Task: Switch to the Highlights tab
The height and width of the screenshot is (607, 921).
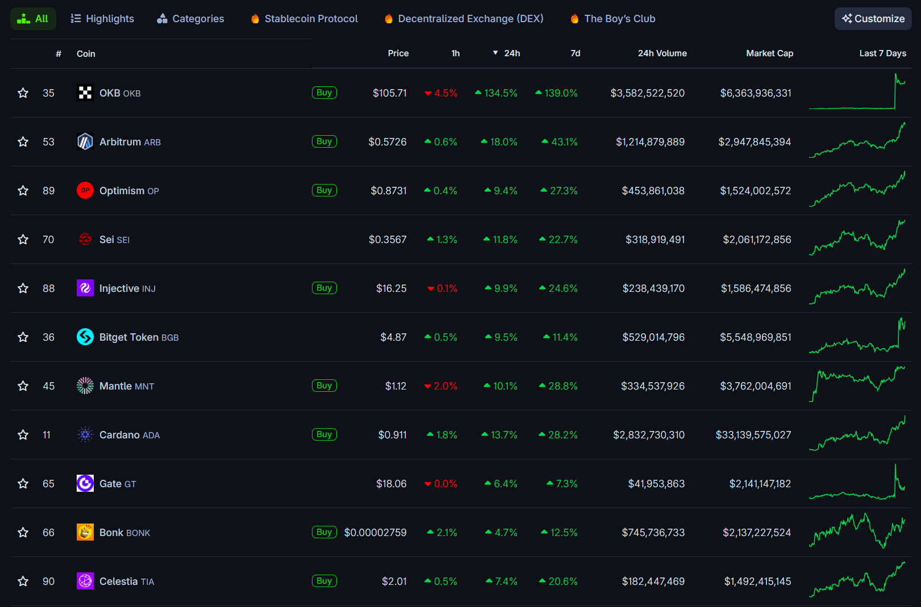Action: point(102,19)
